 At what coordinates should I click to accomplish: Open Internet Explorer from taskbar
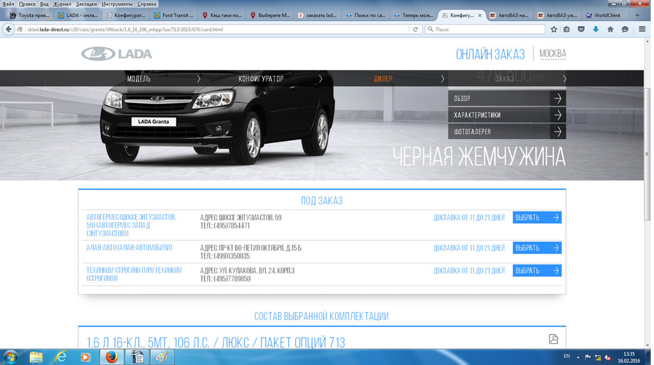61,357
